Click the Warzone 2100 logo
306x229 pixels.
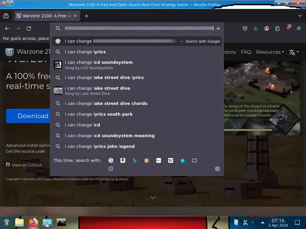(x=9, y=52)
